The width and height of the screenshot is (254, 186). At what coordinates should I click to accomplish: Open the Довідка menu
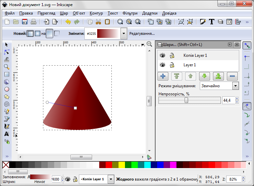pyautogui.click(x=169, y=13)
